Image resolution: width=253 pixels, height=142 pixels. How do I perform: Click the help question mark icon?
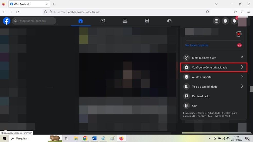(x=186, y=77)
